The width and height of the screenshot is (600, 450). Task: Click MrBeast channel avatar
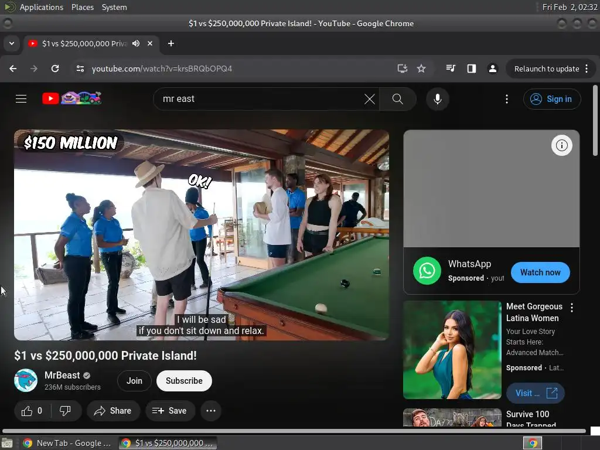point(26,380)
